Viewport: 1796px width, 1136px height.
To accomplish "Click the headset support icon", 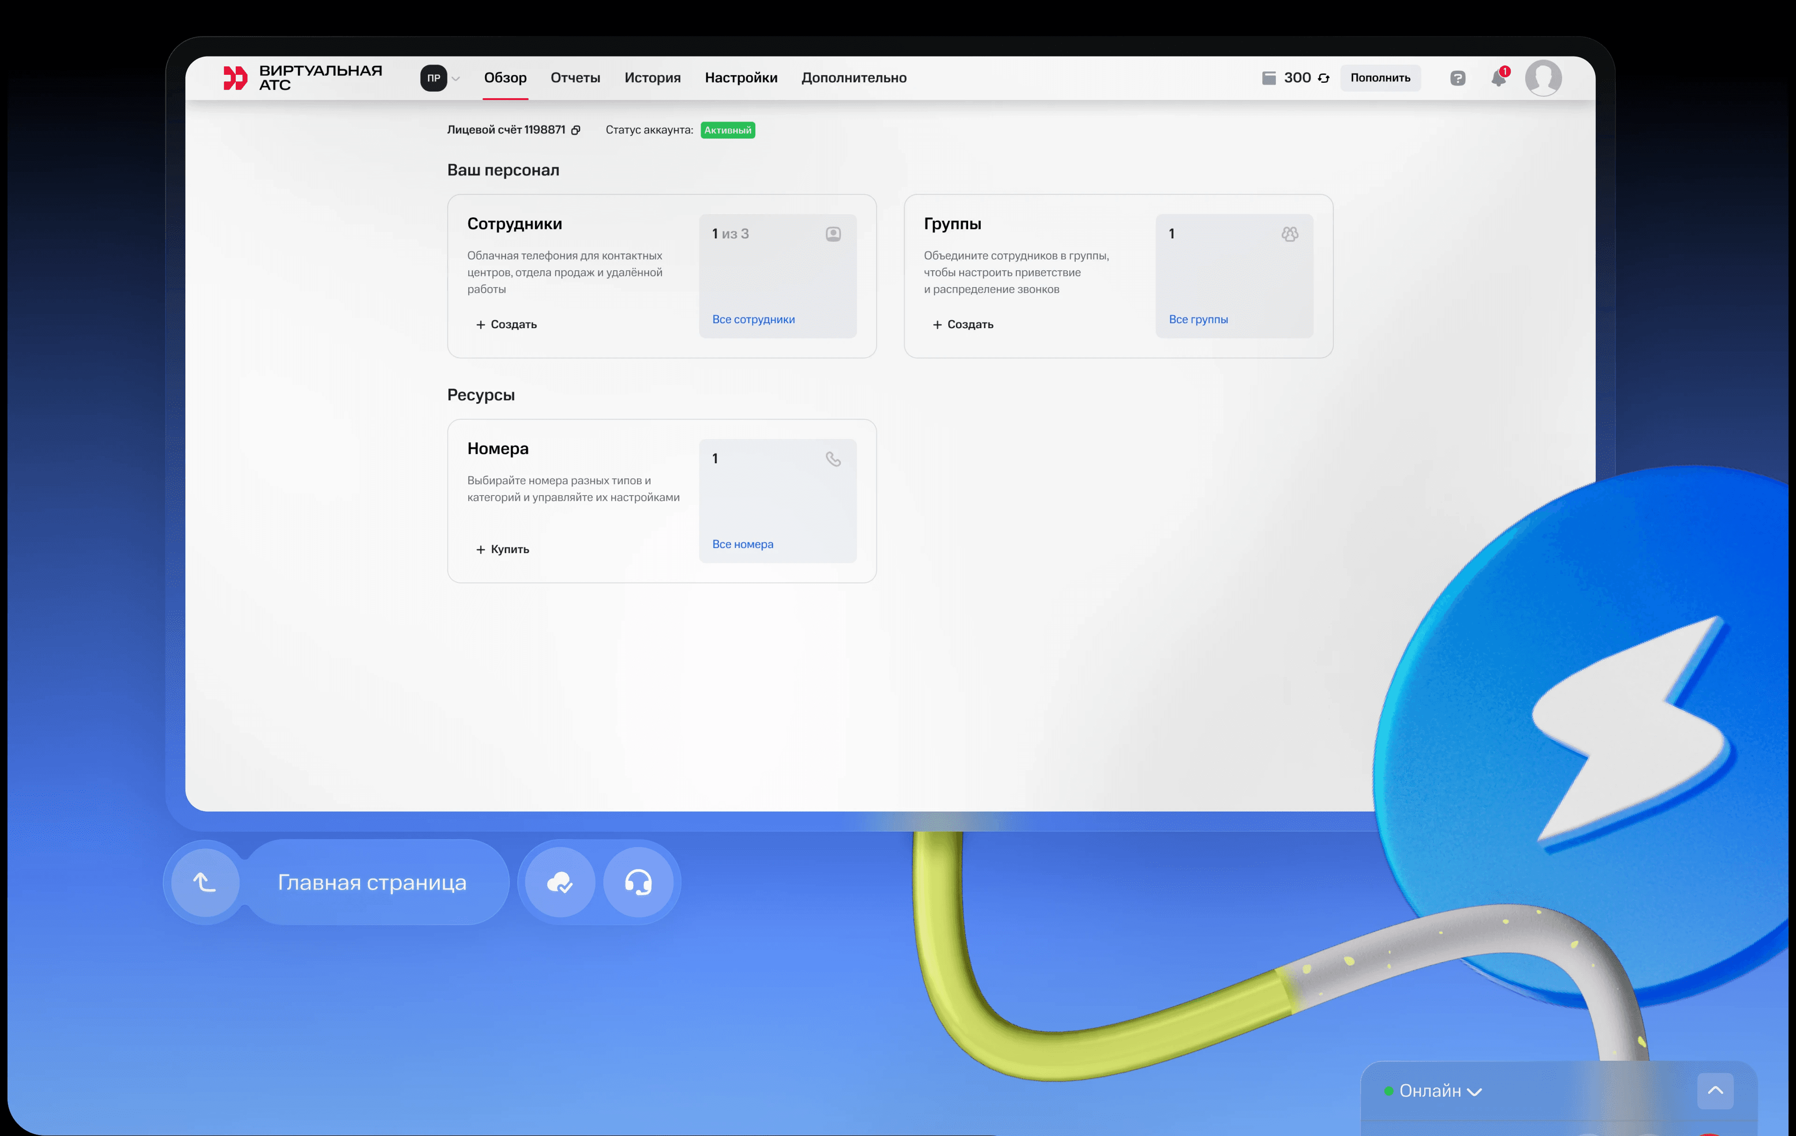I will [x=638, y=883].
